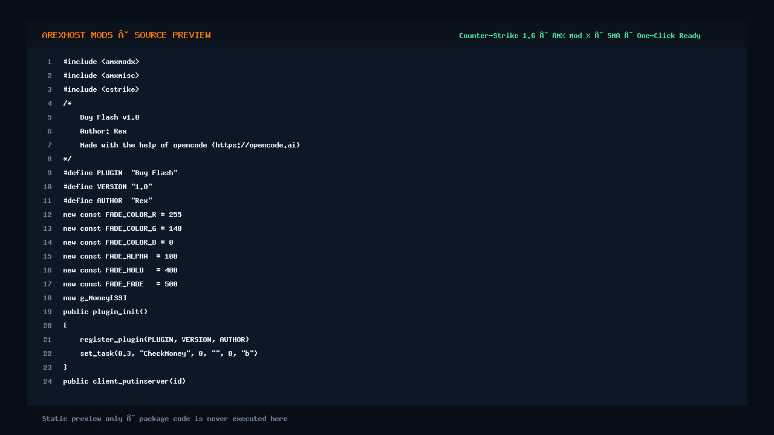Click the FADE_COLOR_G = 140 line
The width and height of the screenshot is (774, 435).
click(x=122, y=228)
